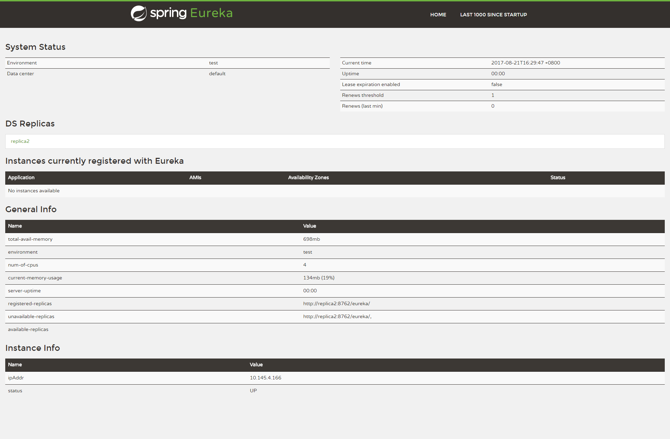Select the unavailable-replicas URL value
The image size is (670, 439).
[x=337, y=317]
